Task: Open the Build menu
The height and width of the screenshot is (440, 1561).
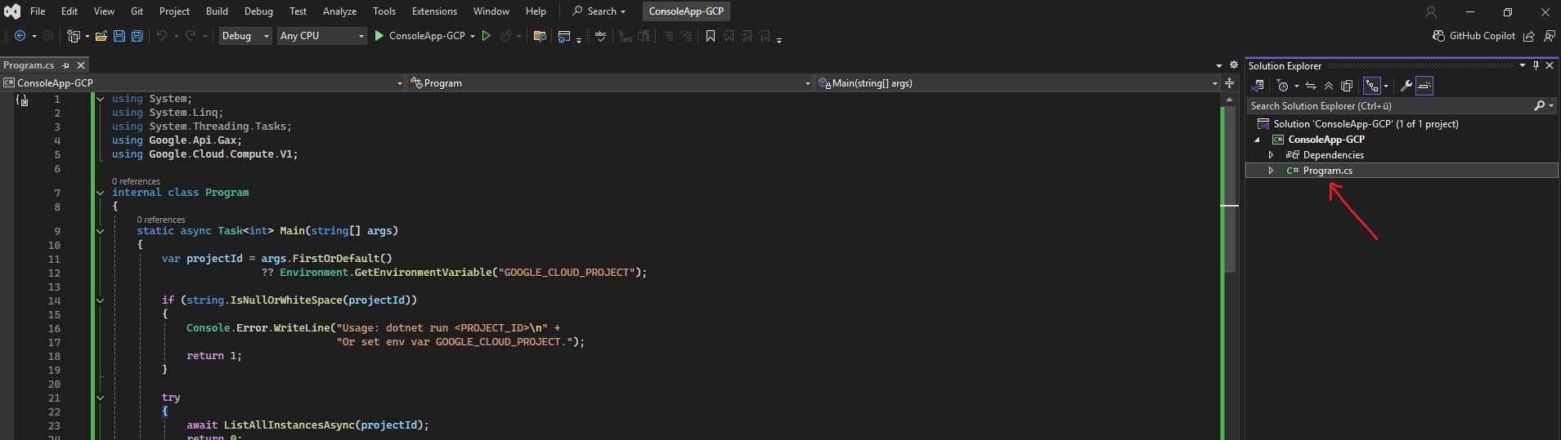Action: pos(217,11)
